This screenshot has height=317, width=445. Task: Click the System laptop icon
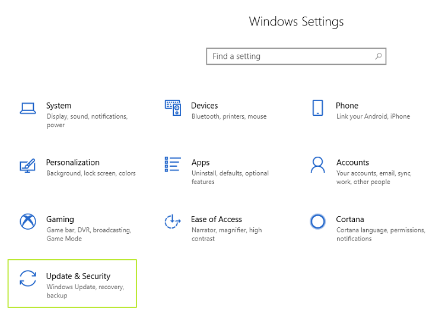(x=28, y=108)
